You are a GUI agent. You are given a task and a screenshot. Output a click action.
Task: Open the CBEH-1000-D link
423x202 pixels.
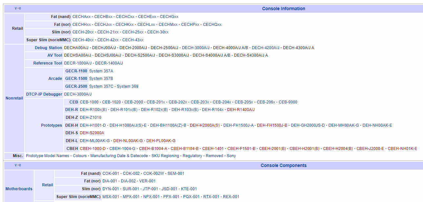93,149
